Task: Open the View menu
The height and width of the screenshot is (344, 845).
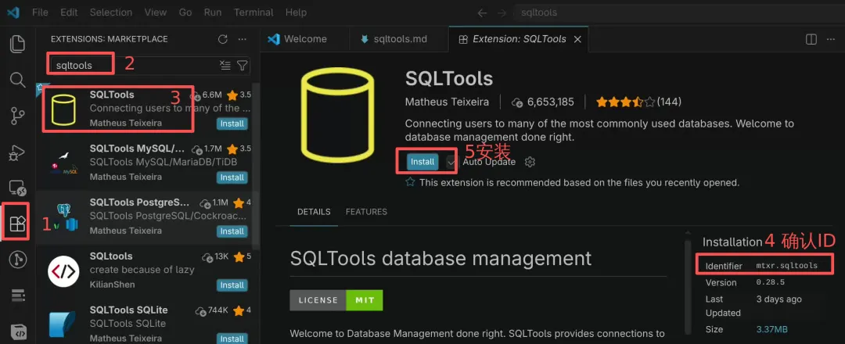Action: pyautogui.click(x=155, y=12)
